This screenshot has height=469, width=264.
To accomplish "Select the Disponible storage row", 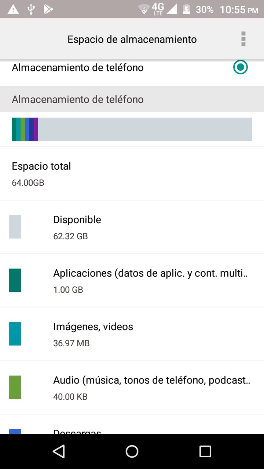I will point(132,227).
